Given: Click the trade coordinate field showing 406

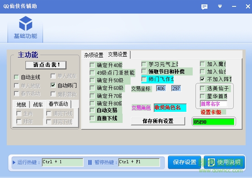Looking at the screenshot, I should tap(161, 88).
